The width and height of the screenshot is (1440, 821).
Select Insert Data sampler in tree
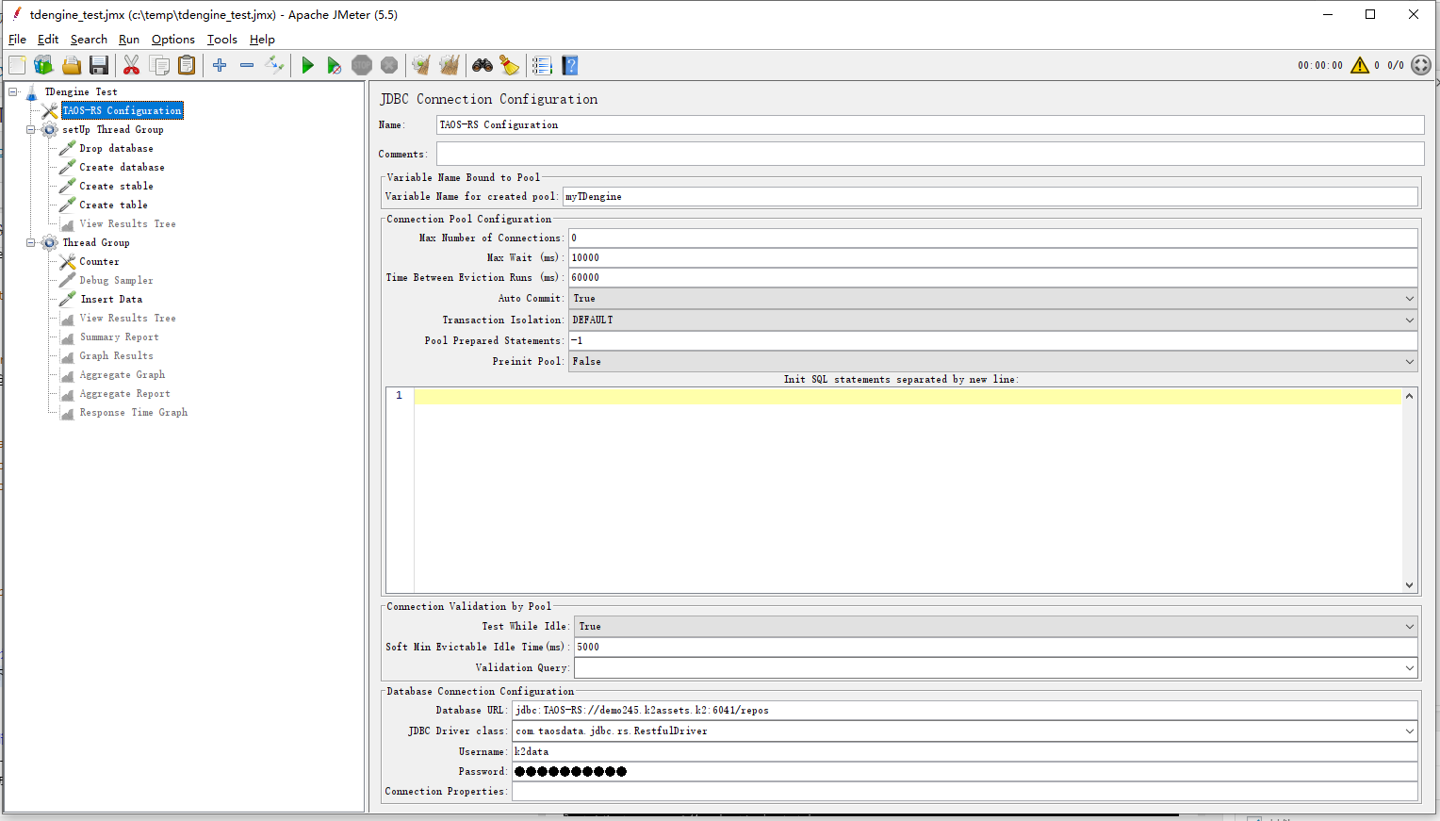pyautogui.click(x=111, y=300)
